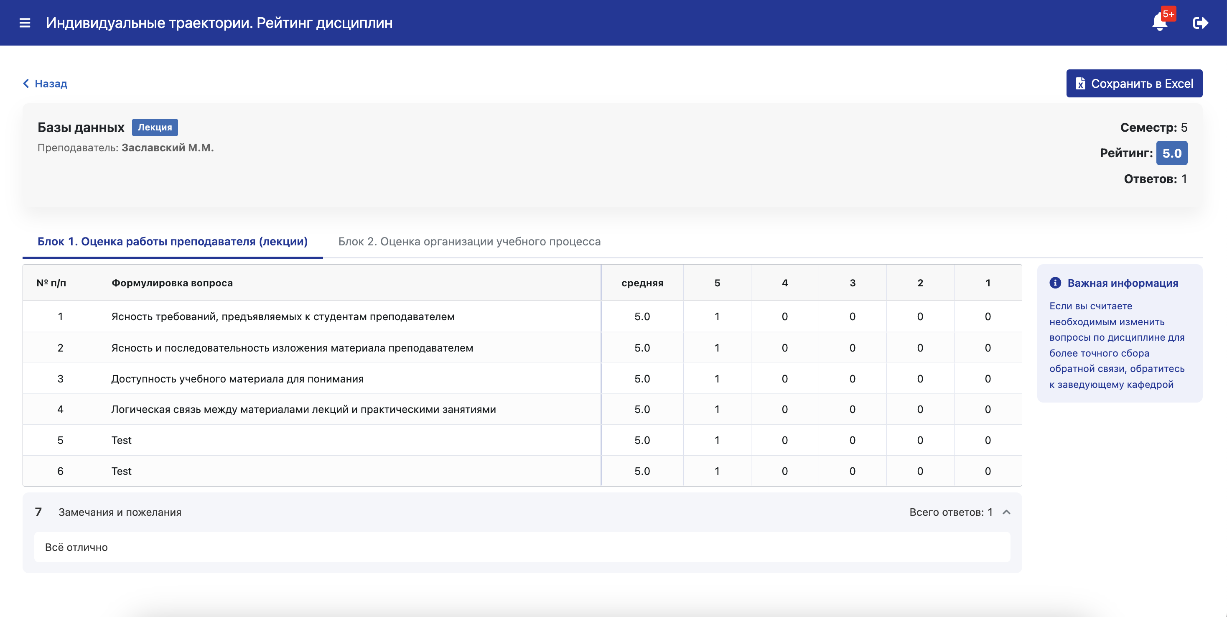Screen dimensions: 1227x617
Task: Click teacher name Заславский М.М.
Action: click(x=168, y=148)
